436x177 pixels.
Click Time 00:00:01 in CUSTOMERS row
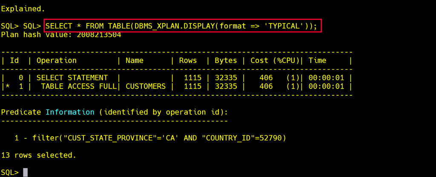click(x=326, y=86)
